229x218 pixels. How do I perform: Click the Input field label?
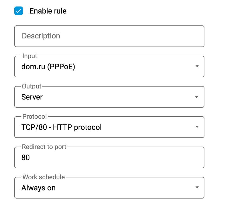[30, 56]
